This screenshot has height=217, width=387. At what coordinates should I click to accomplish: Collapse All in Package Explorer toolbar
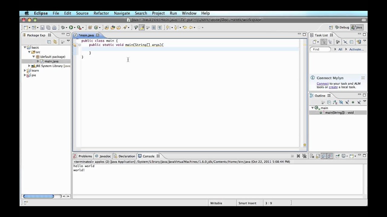pyautogui.click(x=49, y=42)
